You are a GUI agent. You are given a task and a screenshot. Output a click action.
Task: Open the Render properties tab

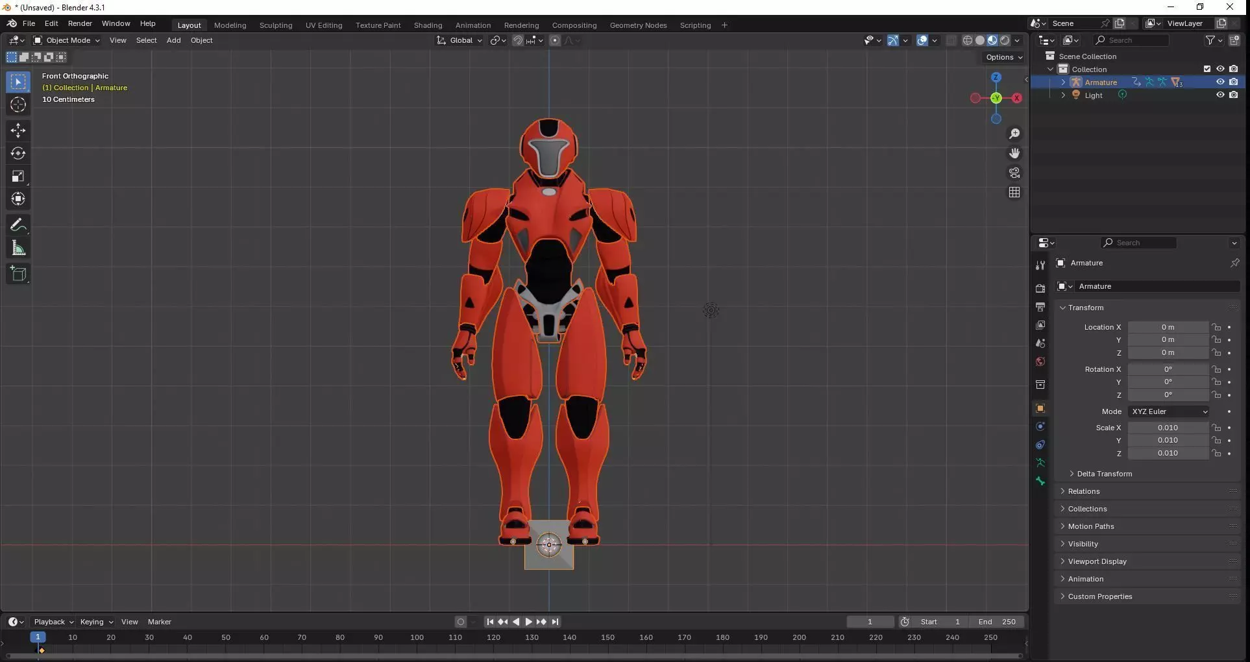pos(1040,288)
